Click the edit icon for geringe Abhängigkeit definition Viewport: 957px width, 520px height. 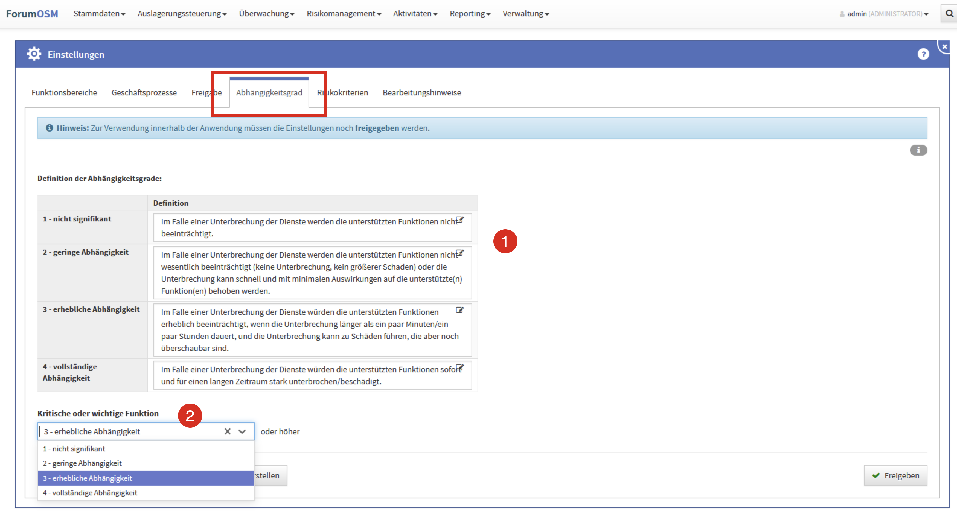tap(459, 253)
